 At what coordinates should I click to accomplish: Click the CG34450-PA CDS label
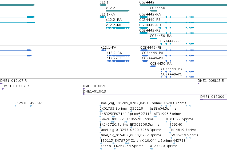pos(161,64)
